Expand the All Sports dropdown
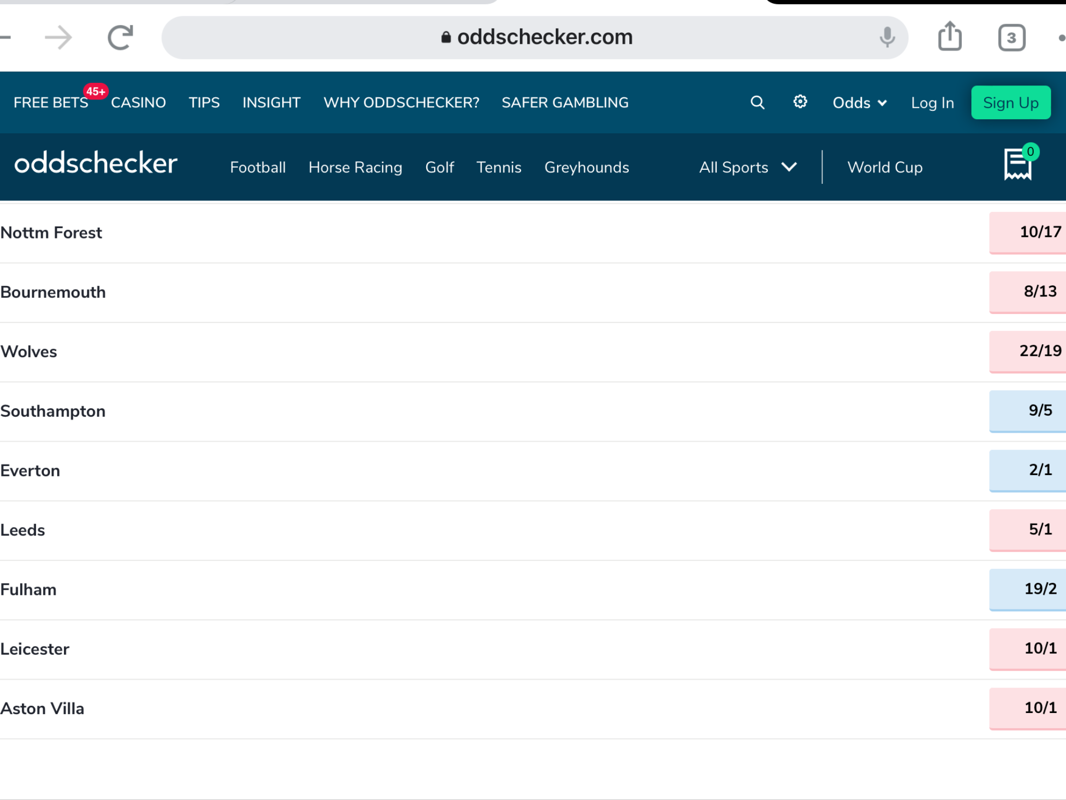Image resolution: width=1066 pixels, height=800 pixels. tap(748, 167)
